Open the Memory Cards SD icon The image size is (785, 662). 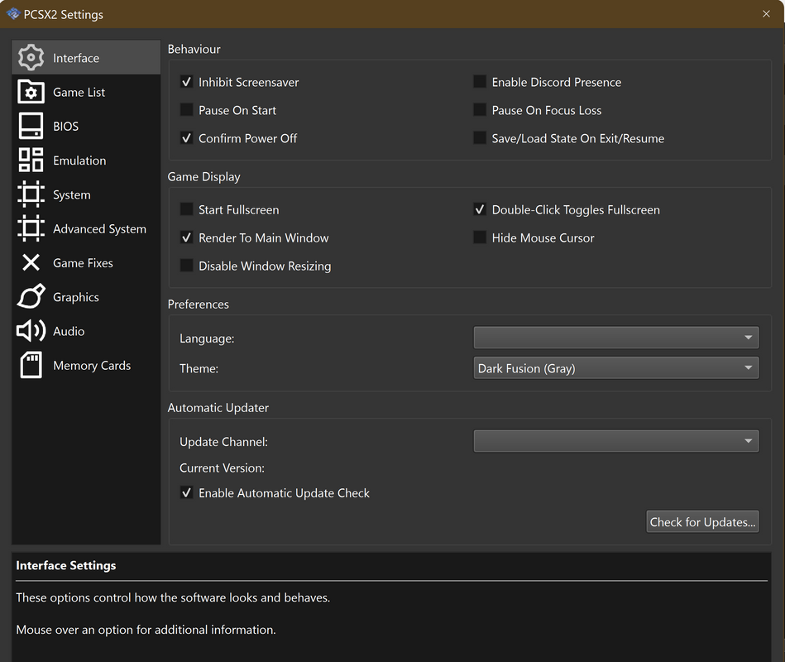pos(31,365)
